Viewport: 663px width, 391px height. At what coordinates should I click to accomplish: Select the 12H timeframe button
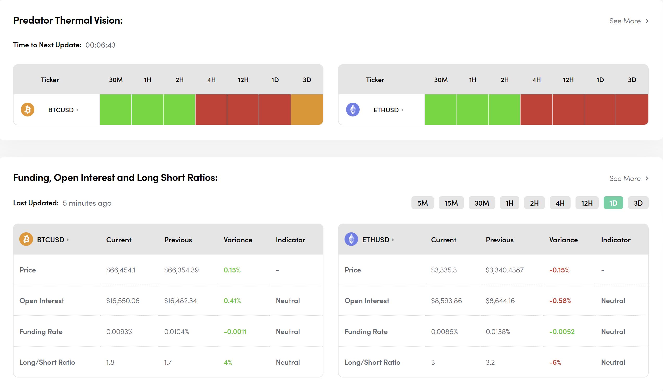587,203
